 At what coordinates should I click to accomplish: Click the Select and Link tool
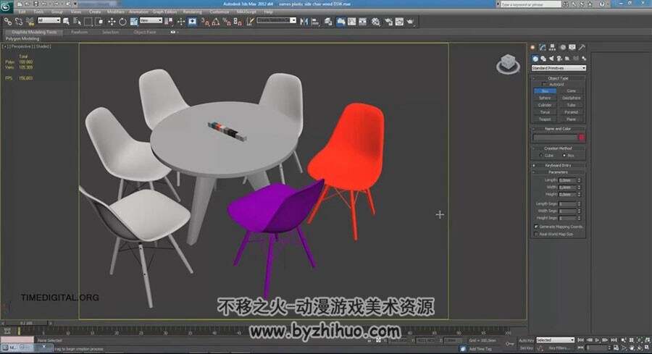(x=8, y=21)
